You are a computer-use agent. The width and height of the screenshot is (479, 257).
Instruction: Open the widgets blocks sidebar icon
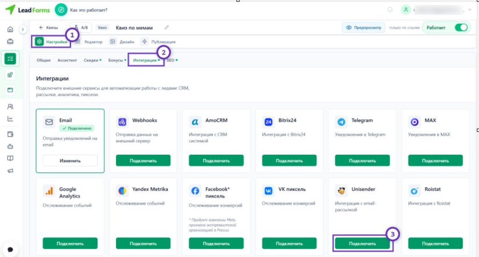point(10,75)
